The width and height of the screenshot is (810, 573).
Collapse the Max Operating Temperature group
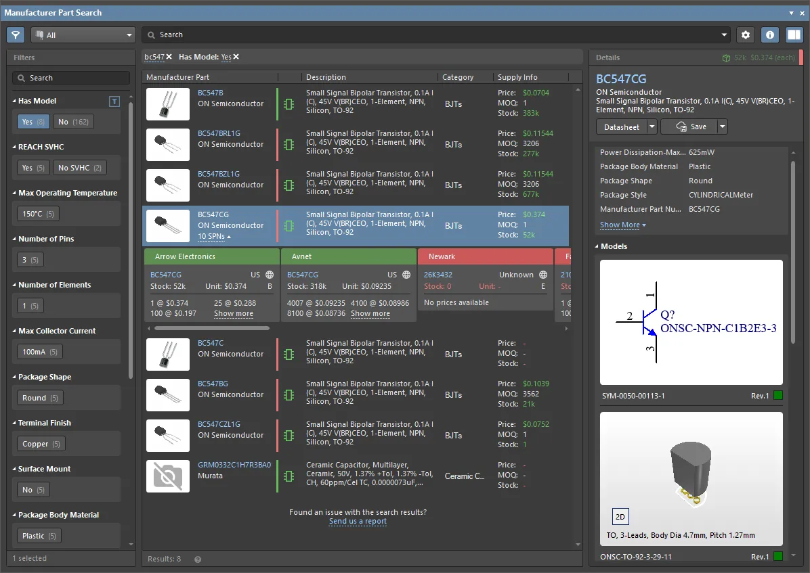click(14, 193)
